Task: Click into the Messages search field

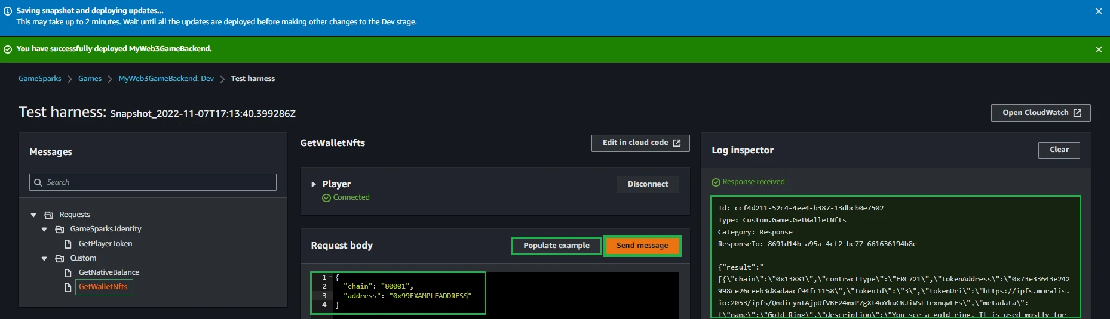Action: [x=158, y=182]
